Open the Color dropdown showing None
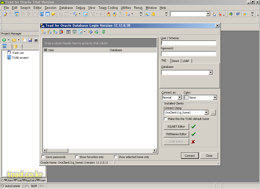This screenshot has width=260, height=189. [x=215, y=97]
